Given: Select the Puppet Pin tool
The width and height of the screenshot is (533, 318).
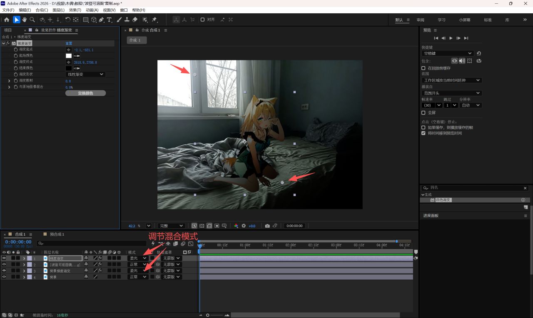Looking at the screenshot, I should pyautogui.click(x=154, y=20).
